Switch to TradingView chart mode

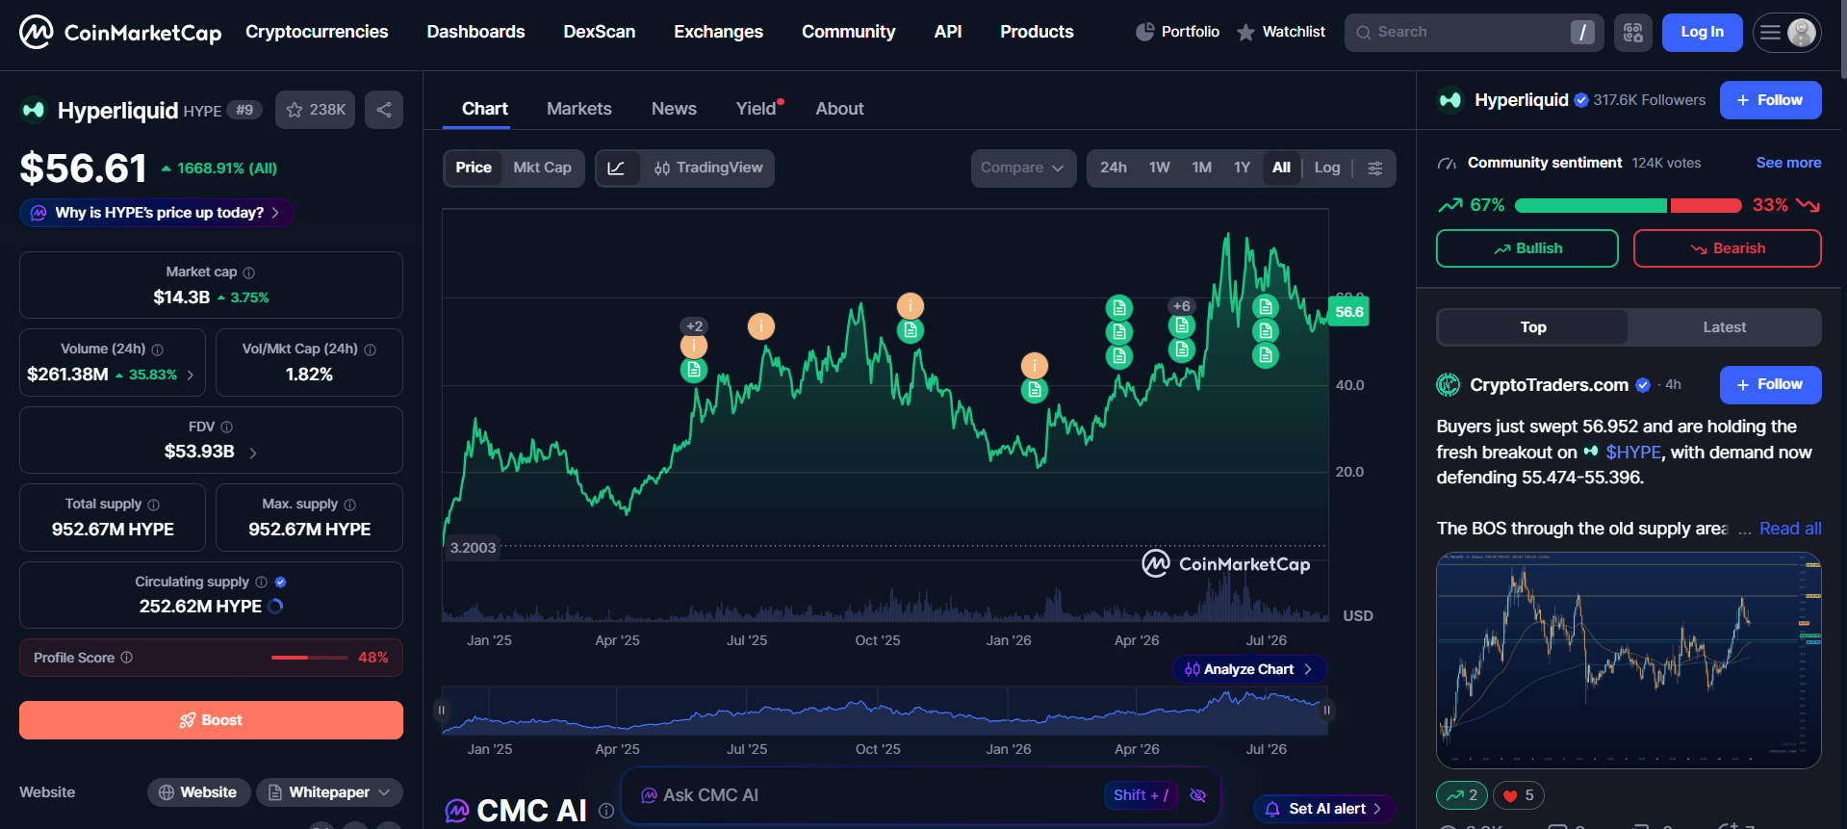click(708, 168)
